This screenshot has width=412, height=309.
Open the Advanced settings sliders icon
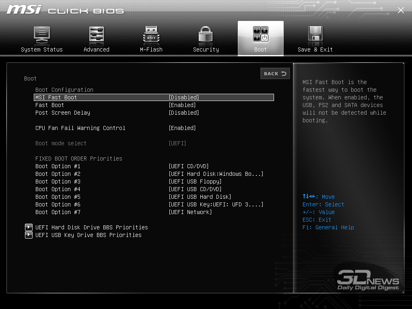pos(97,35)
